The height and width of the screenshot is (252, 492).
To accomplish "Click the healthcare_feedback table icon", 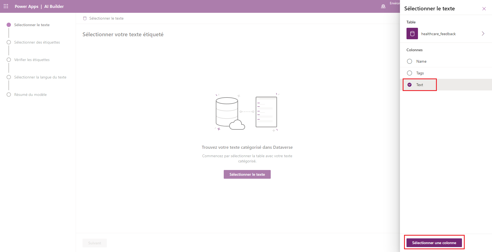I will pyautogui.click(x=412, y=34).
